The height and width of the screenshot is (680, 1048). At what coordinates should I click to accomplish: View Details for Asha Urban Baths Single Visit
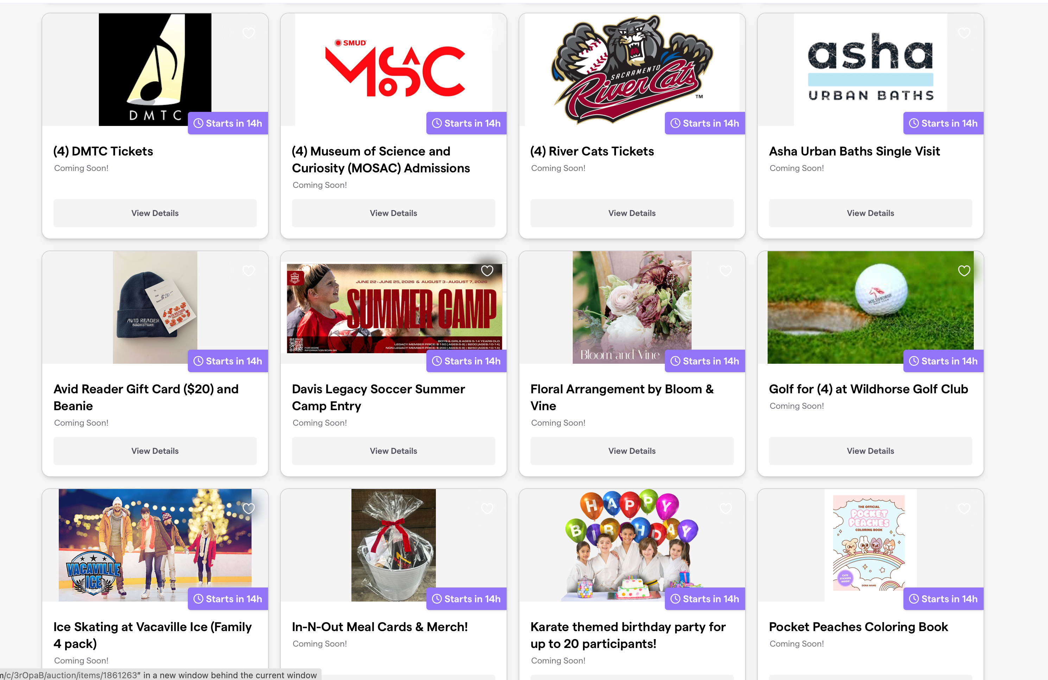click(871, 213)
